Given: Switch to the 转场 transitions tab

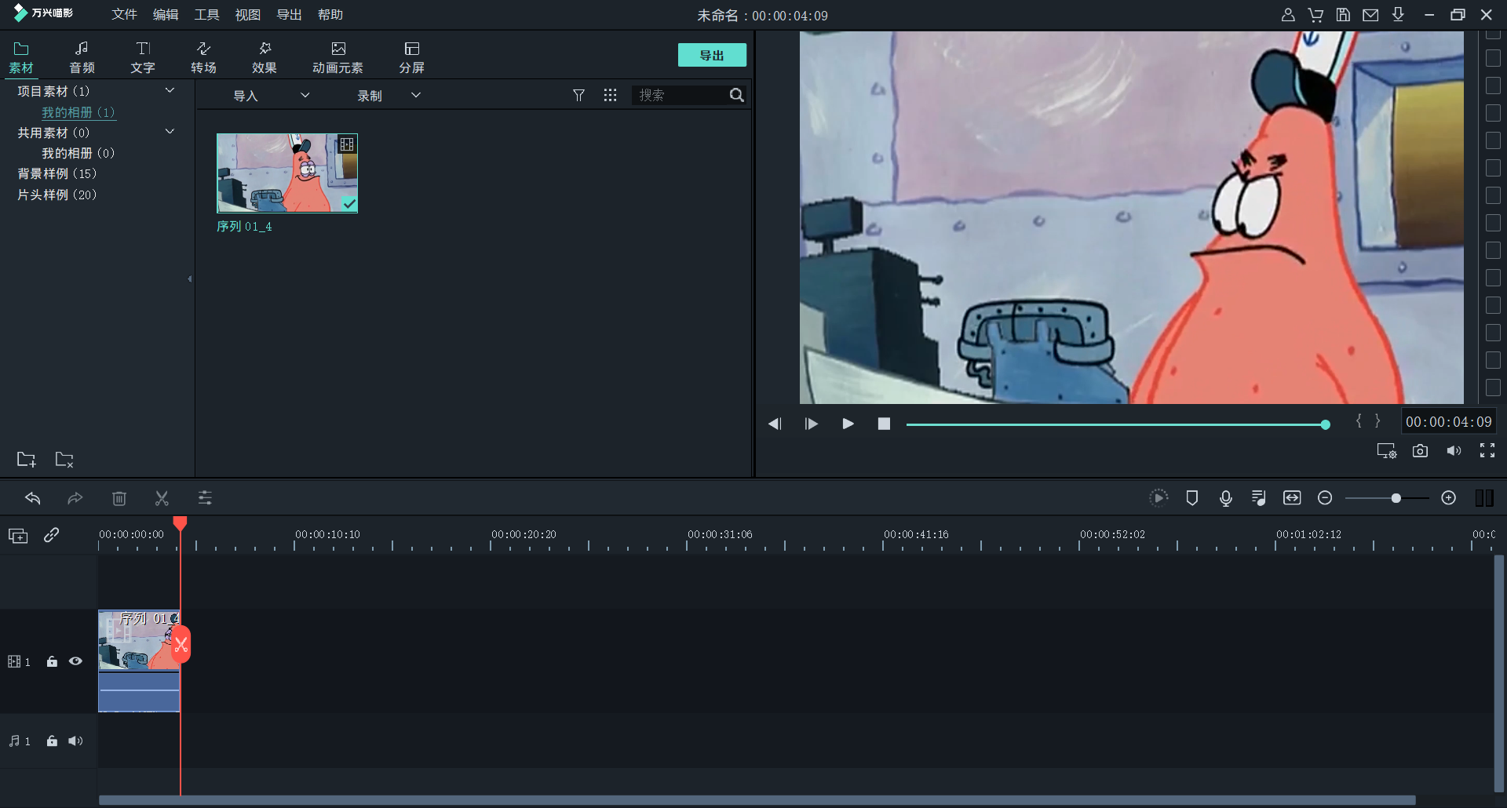Looking at the screenshot, I should [203, 57].
